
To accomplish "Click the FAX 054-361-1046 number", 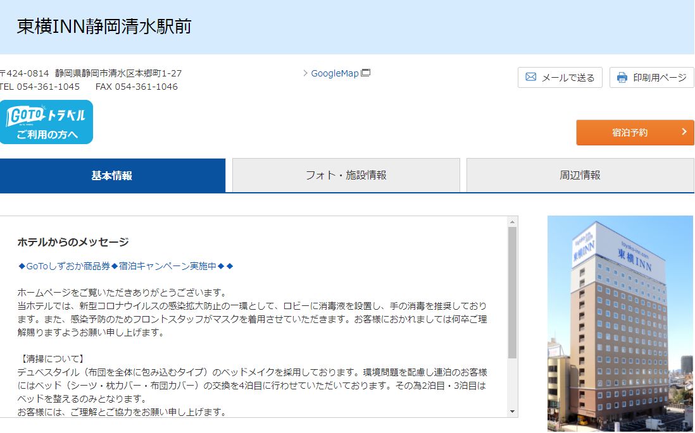I will point(137,87).
